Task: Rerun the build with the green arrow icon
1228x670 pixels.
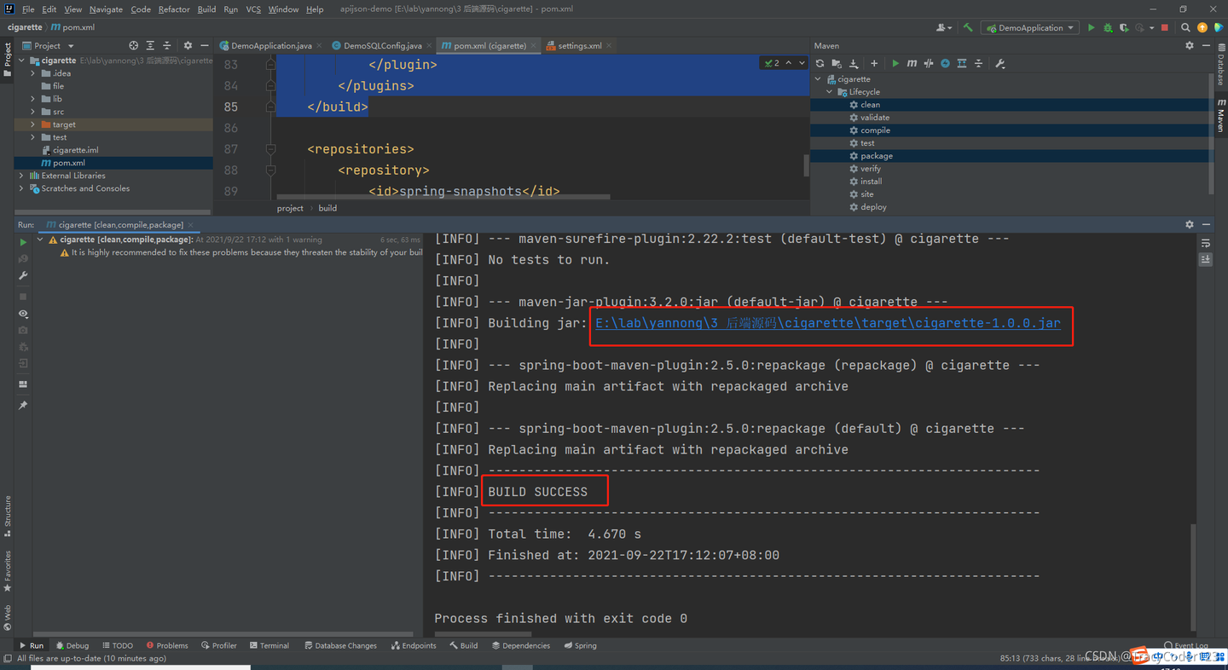Action: 23,241
